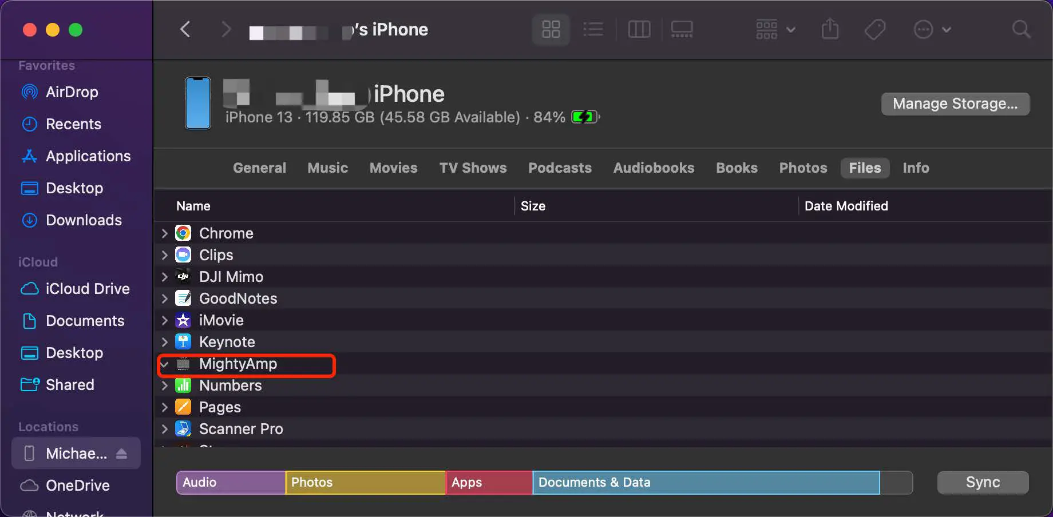The width and height of the screenshot is (1053, 517).
Task: Open the Chrome app folder icon
Action: [x=183, y=233]
